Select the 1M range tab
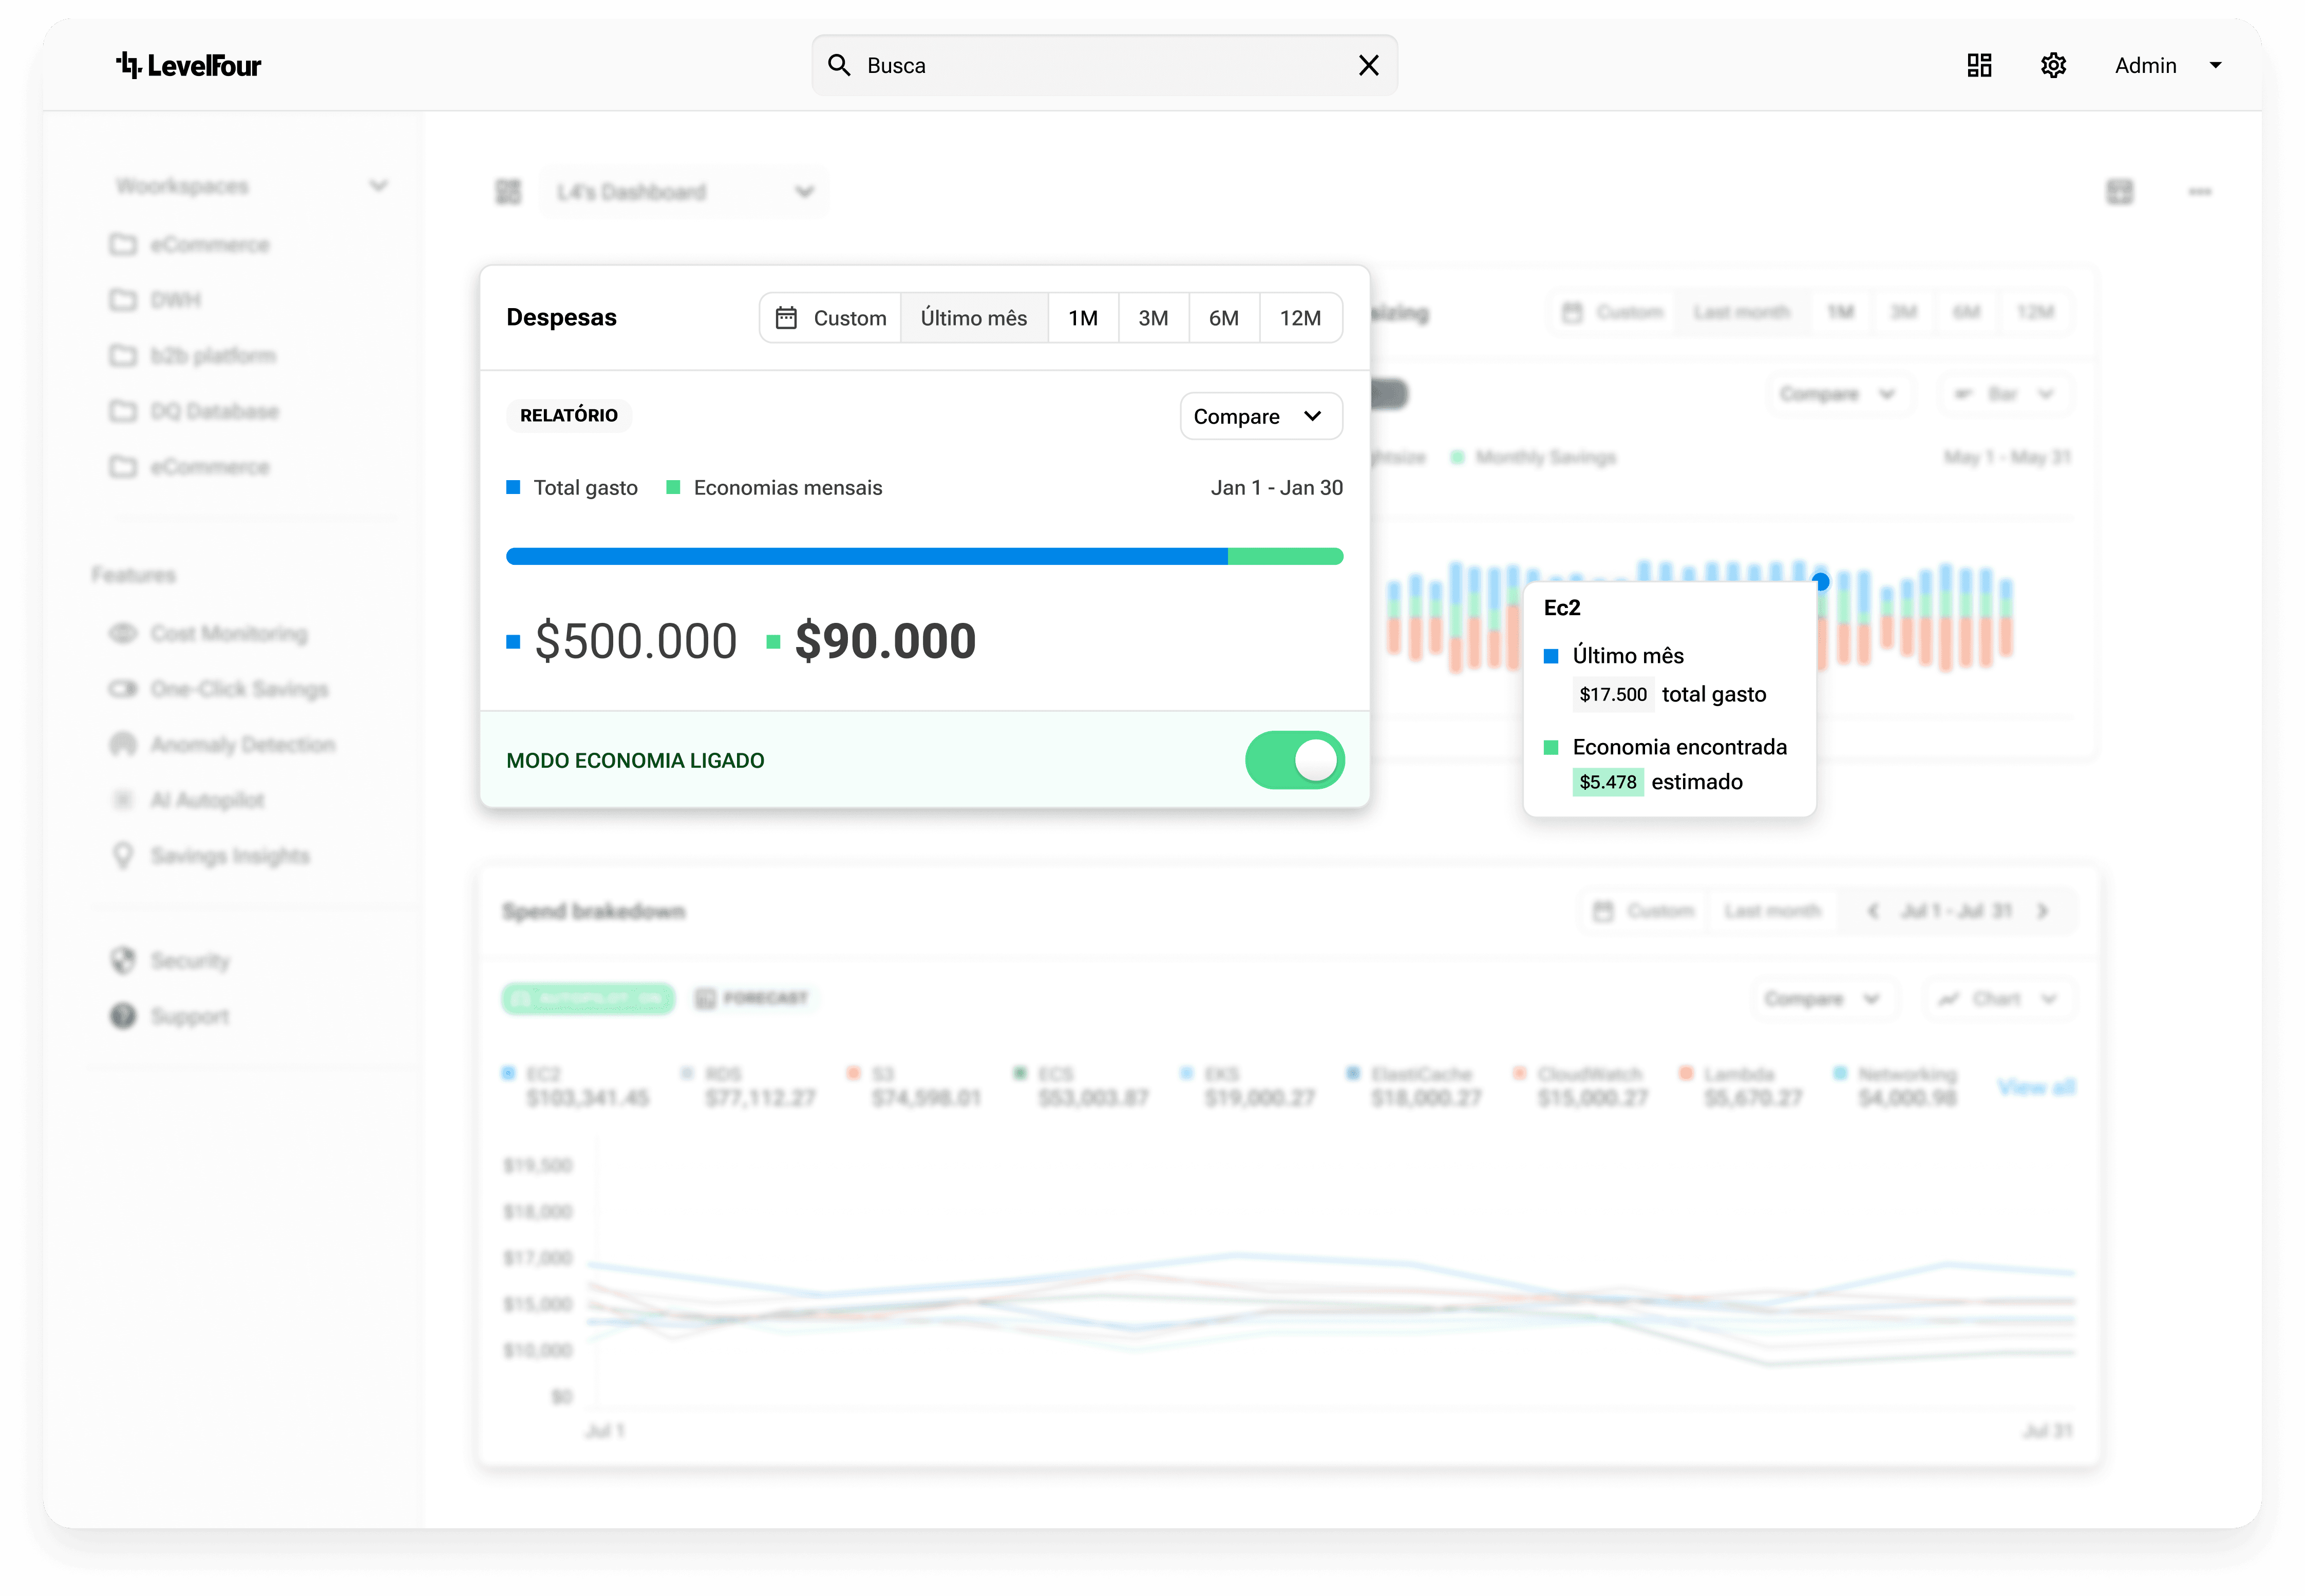 click(x=1083, y=318)
